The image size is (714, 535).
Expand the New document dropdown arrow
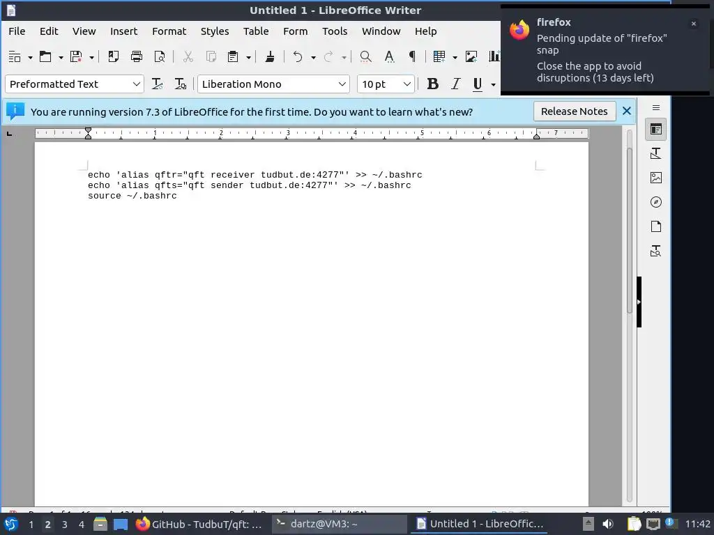pyautogui.click(x=30, y=57)
